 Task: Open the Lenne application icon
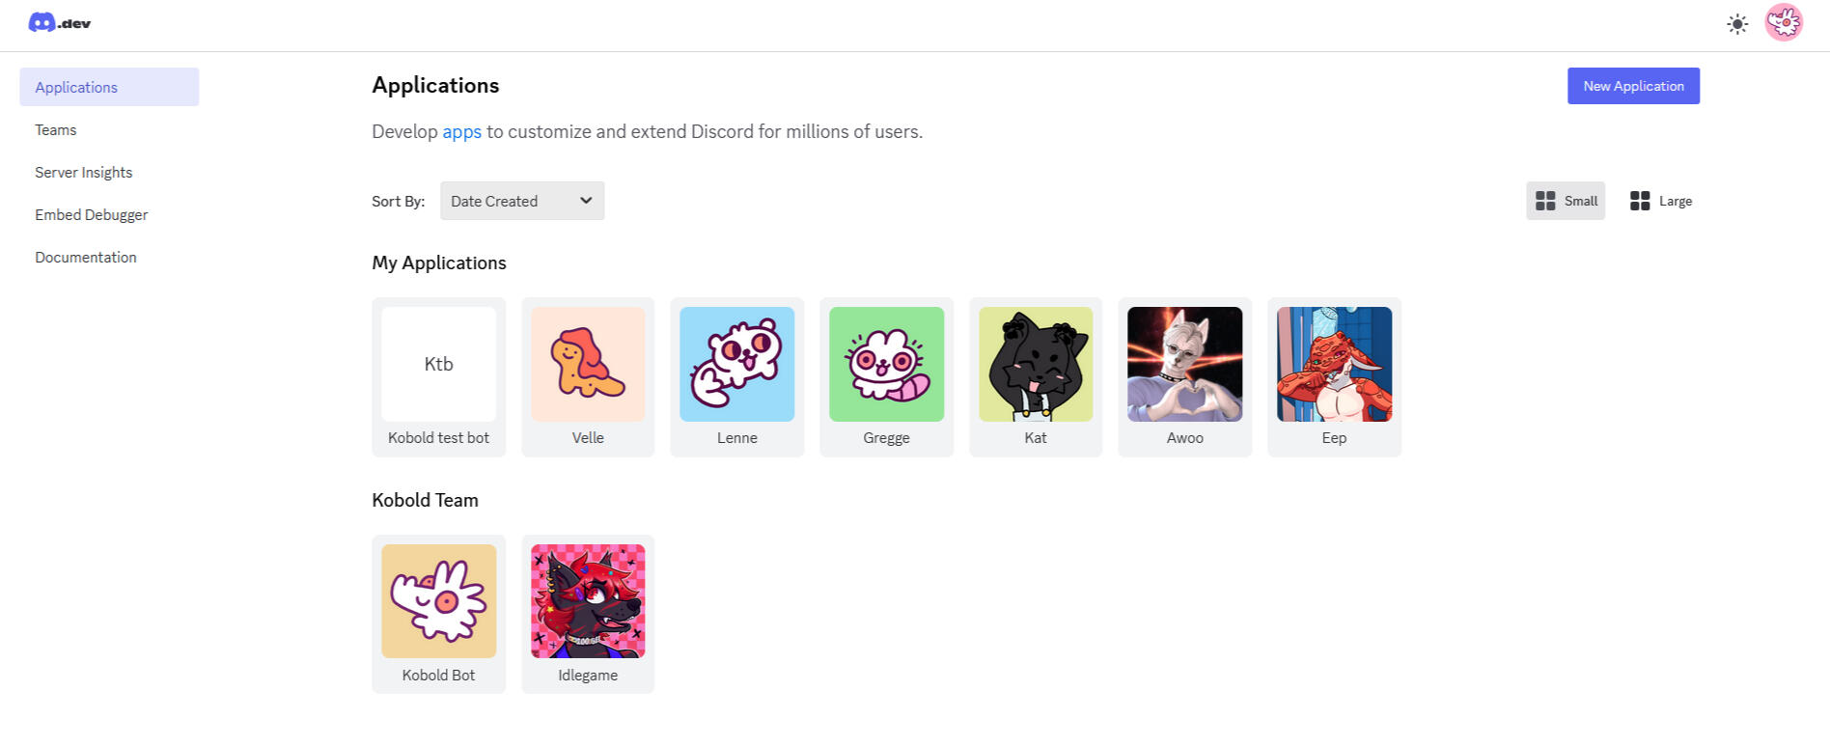pyautogui.click(x=736, y=365)
